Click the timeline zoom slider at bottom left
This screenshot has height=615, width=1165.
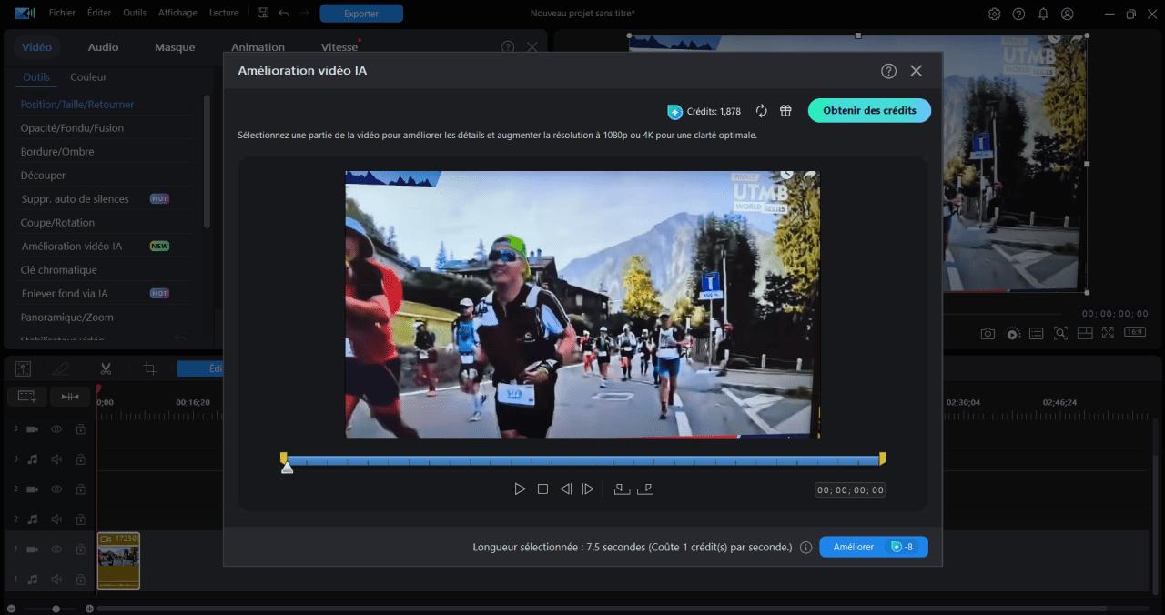tap(55, 609)
